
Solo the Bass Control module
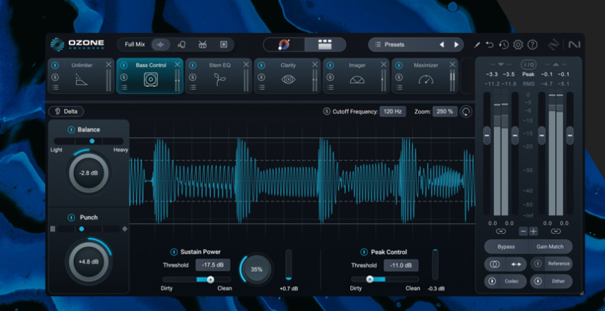click(x=124, y=77)
